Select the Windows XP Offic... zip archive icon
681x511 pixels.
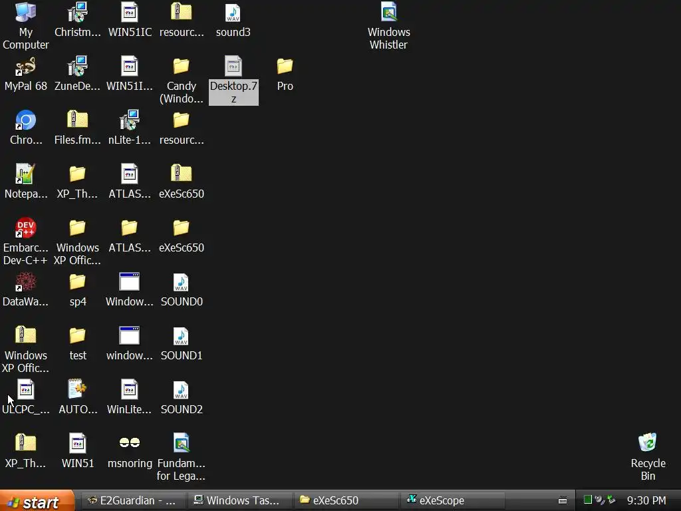click(x=26, y=336)
